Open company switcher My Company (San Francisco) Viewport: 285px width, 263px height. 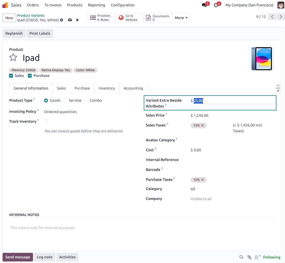(249, 5)
